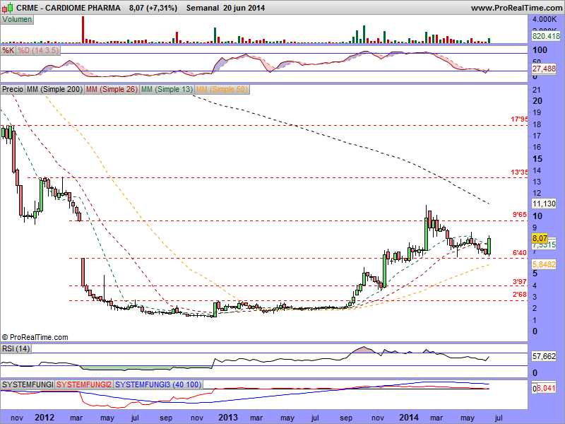565x424 pixels.
Task: Select the MM (Simple 200) label
Action: 55,89
